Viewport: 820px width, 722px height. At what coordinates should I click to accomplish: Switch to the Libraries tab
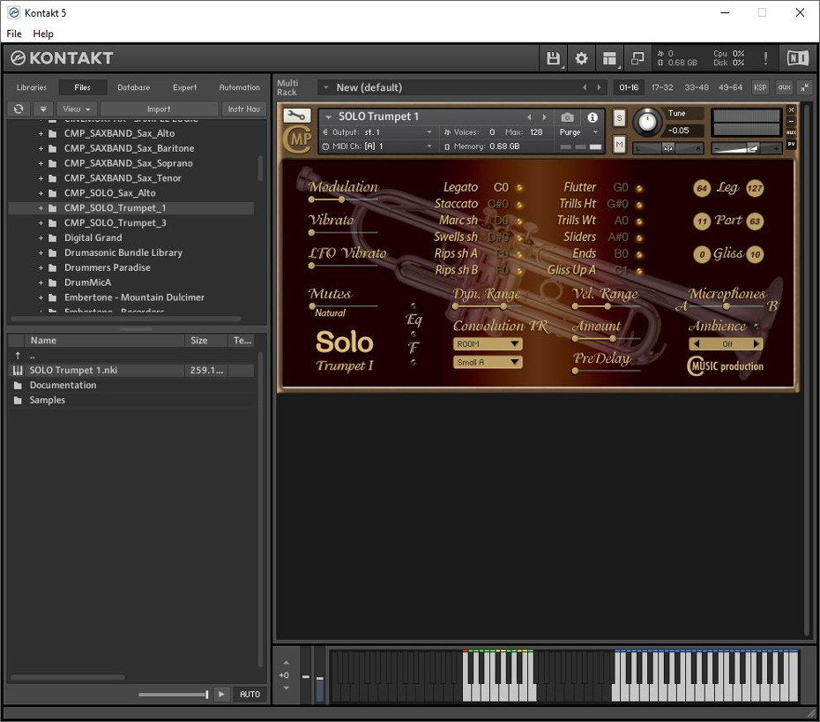(32, 87)
